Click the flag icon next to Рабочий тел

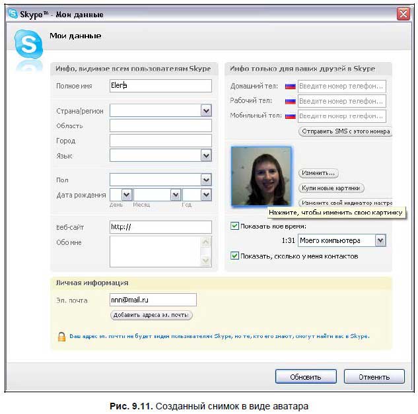(290, 101)
